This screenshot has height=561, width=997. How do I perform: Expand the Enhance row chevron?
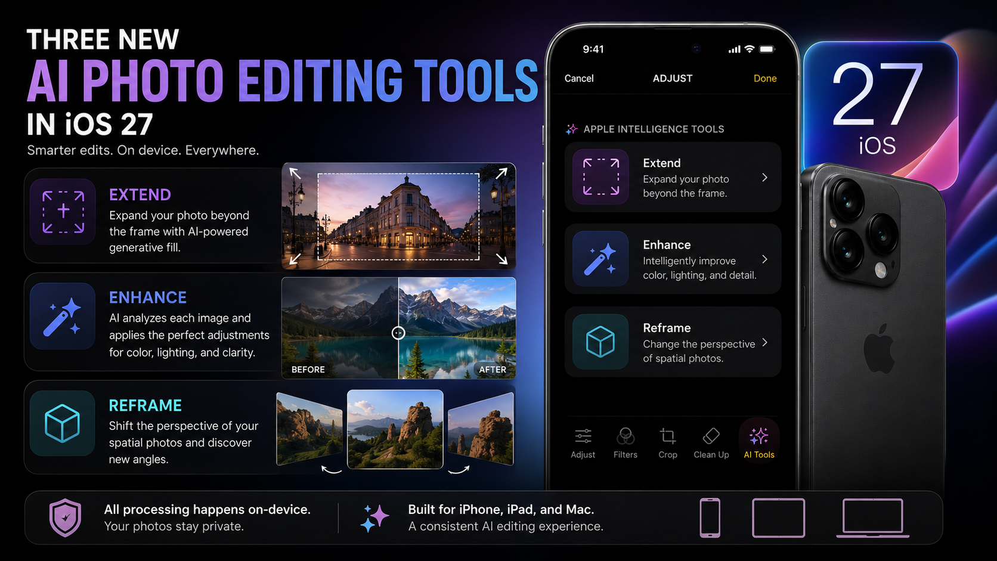coord(764,259)
